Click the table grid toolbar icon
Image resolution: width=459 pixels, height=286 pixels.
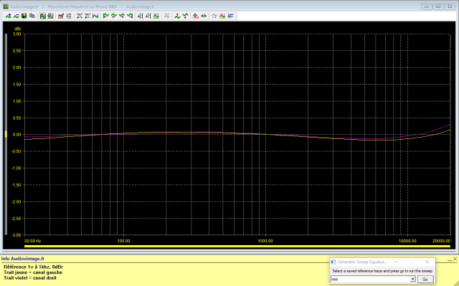tap(69, 16)
